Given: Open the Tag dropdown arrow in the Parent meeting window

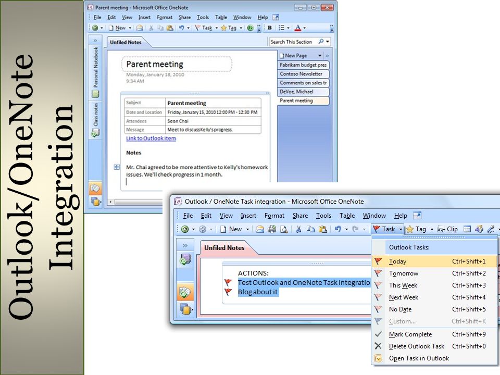Looking at the screenshot, I should 241,28.
